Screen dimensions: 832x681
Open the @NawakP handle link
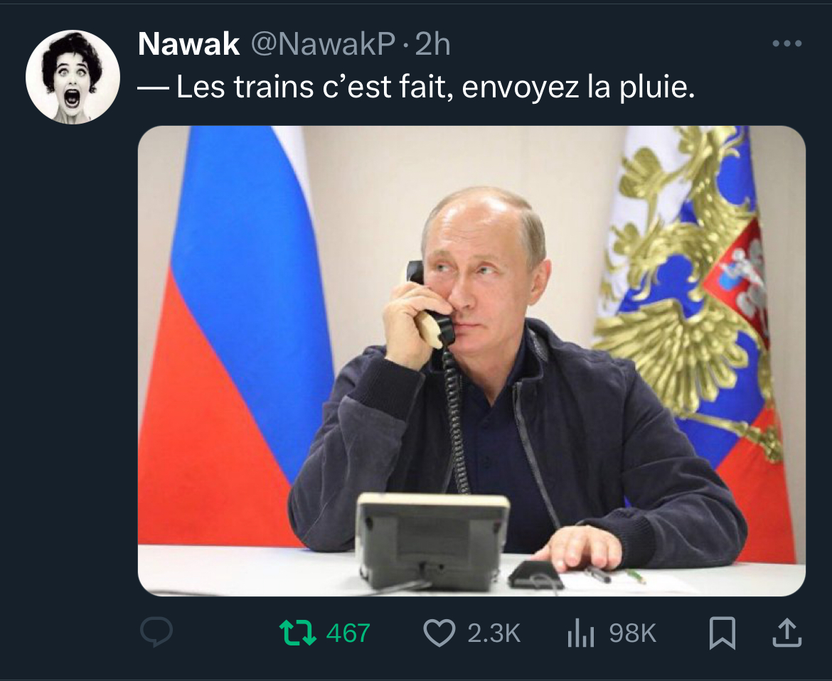(323, 44)
